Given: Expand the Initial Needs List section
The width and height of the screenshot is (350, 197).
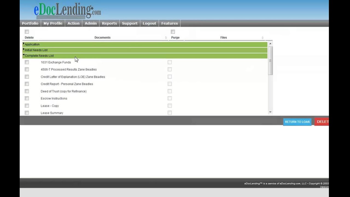Looking at the screenshot, I should [145, 50].
